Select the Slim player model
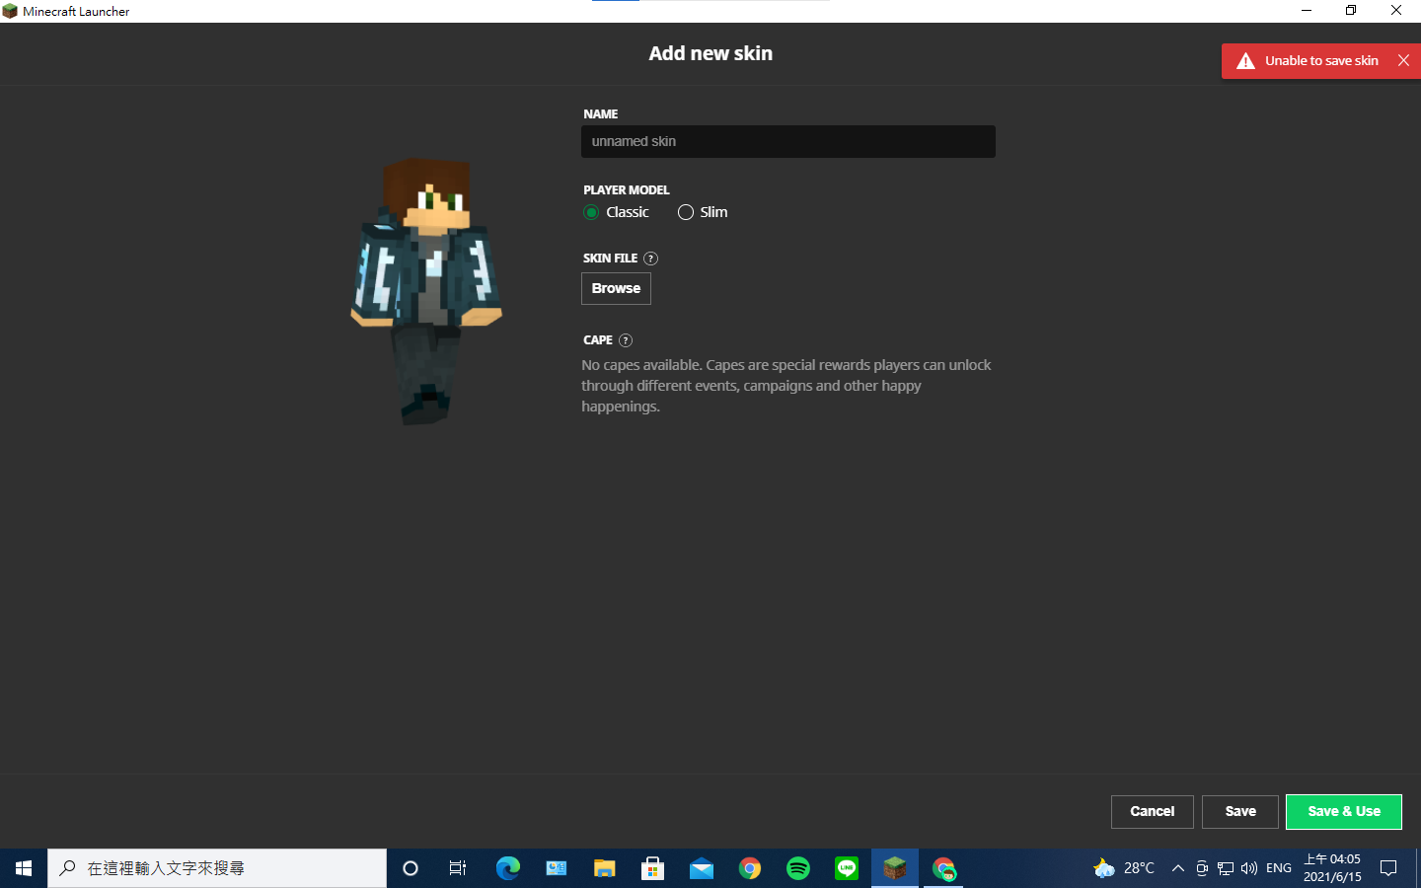This screenshot has height=888, width=1421. pyautogui.click(x=703, y=212)
